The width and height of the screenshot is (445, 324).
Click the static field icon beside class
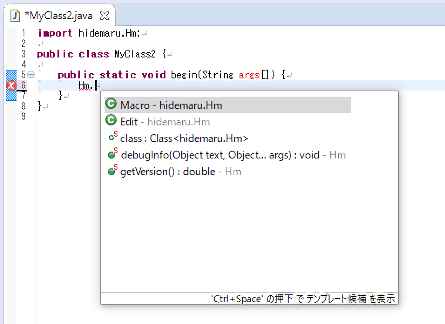coord(112,138)
